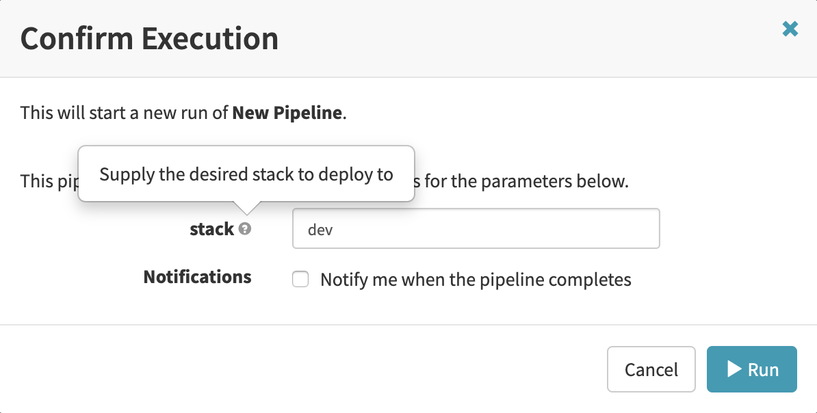Click the bold 'New Pipeline' name
This screenshot has width=817, height=413.
pyautogui.click(x=287, y=112)
